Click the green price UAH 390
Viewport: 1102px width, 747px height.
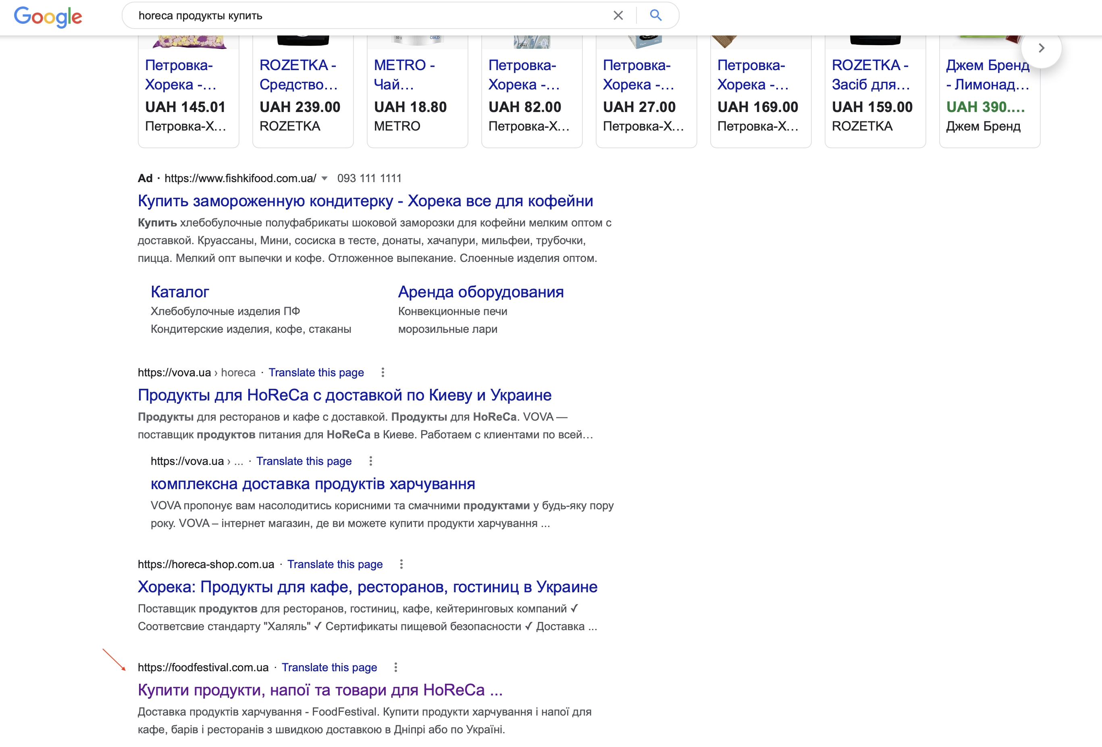pyautogui.click(x=986, y=107)
